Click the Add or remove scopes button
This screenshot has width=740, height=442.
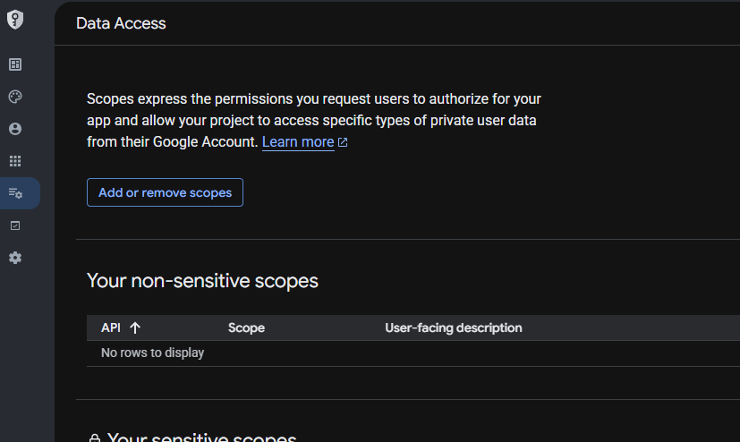pyautogui.click(x=165, y=192)
